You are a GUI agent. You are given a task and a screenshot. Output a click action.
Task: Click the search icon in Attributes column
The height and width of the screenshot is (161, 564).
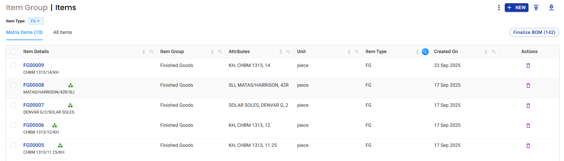click(x=288, y=52)
